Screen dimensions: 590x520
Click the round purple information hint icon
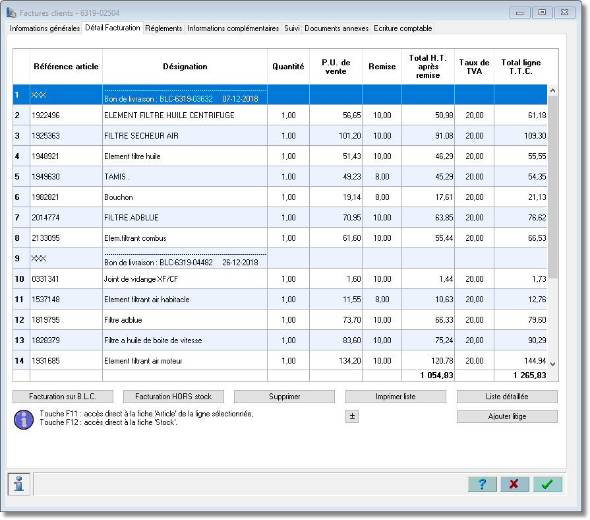pos(24,420)
